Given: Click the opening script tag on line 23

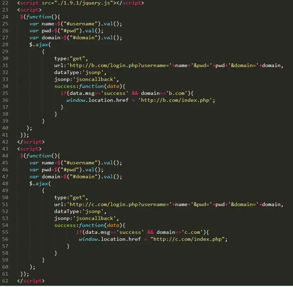Looking at the screenshot, I should (x=30, y=10).
